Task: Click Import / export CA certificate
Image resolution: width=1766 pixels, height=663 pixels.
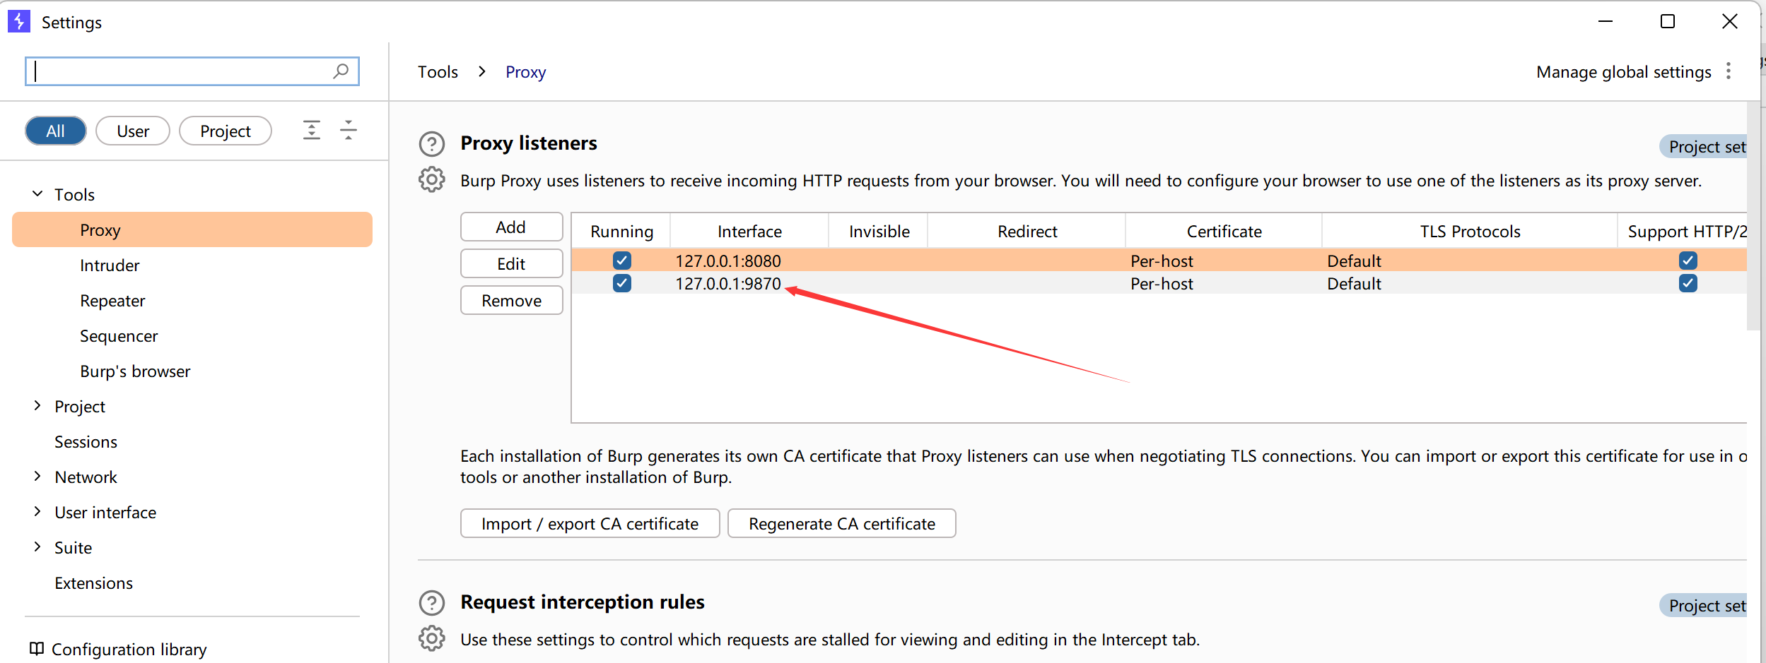Action: [590, 524]
